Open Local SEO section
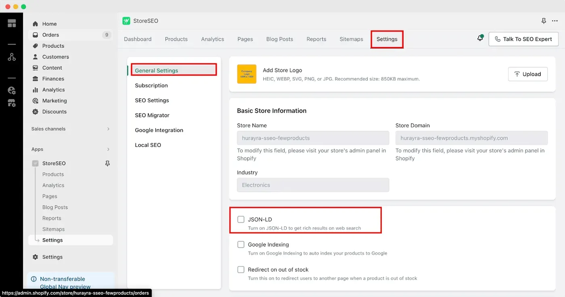The height and width of the screenshot is (297, 565). point(148,145)
